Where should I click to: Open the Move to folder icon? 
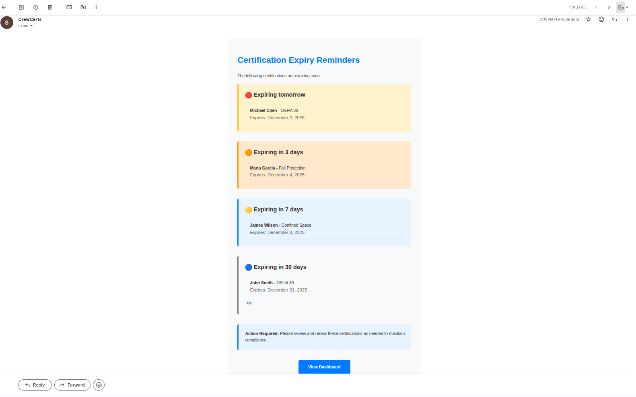(83, 7)
